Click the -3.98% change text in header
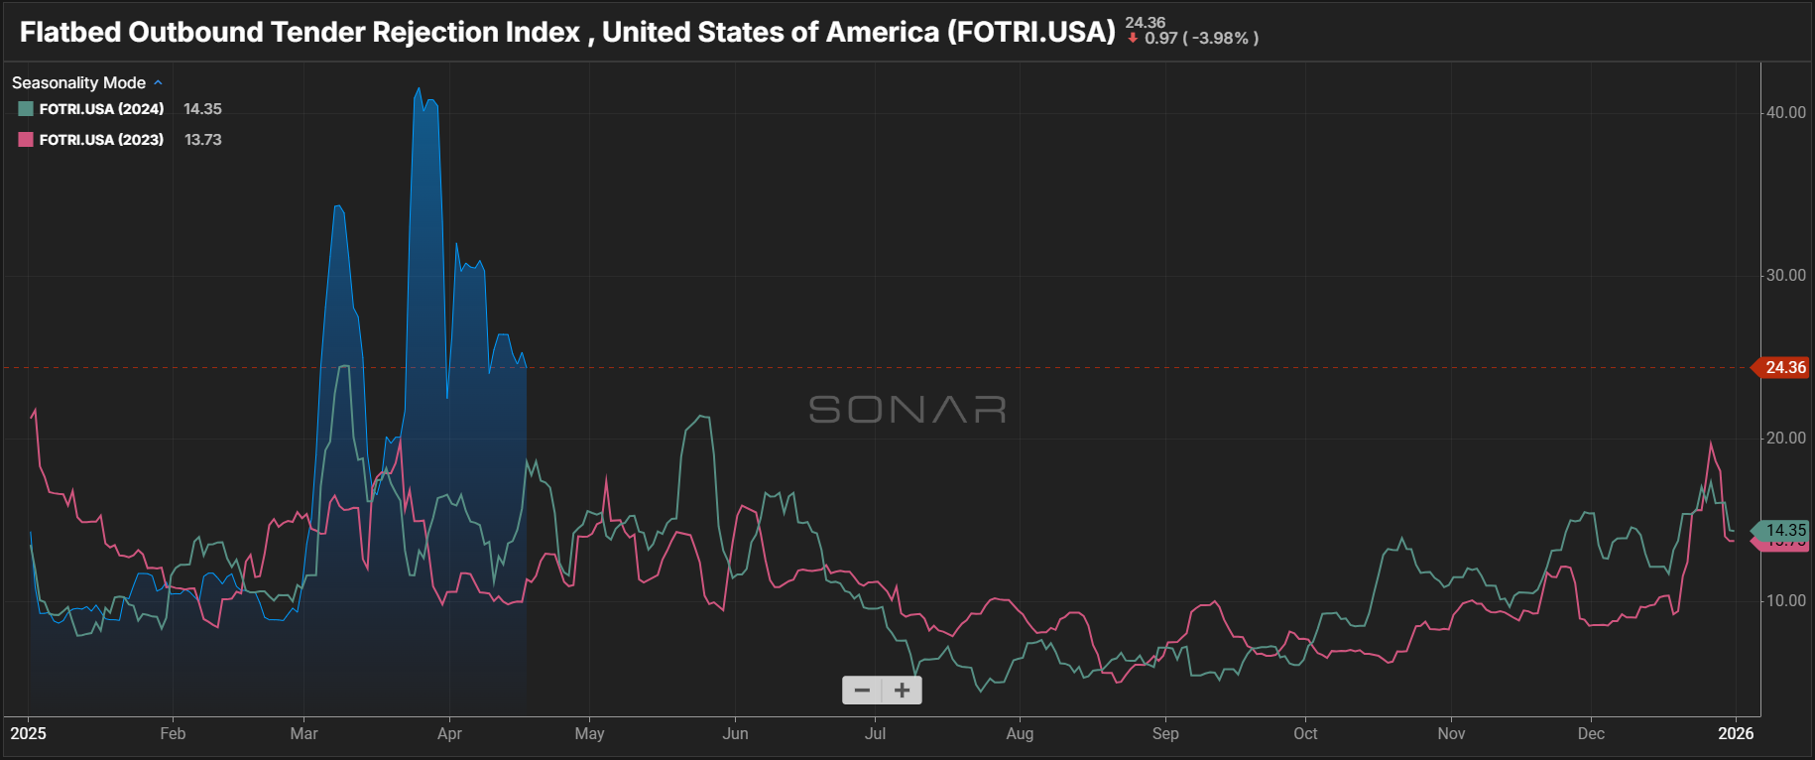This screenshot has height=760, width=1815. click(x=1221, y=39)
